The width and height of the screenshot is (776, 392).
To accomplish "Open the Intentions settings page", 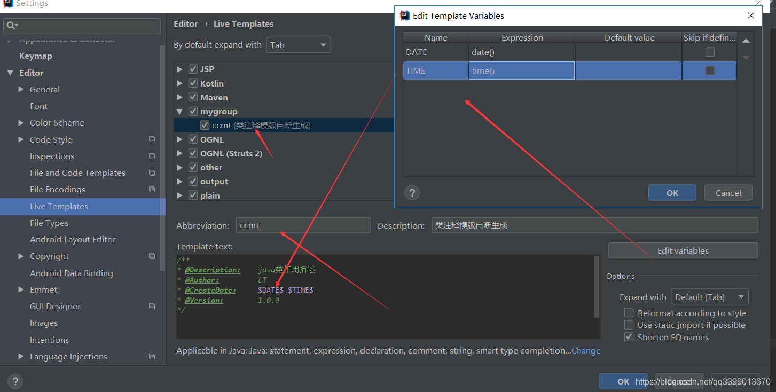I will click(x=49, y=340).
